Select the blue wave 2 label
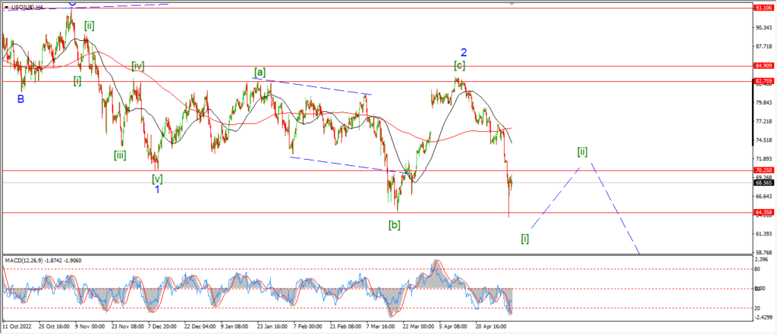The width and height of the screenshot is (777, 334). [x=464, y=52]
